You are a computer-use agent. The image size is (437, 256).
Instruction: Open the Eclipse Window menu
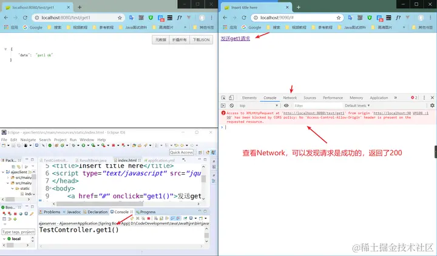pos(87,140)
